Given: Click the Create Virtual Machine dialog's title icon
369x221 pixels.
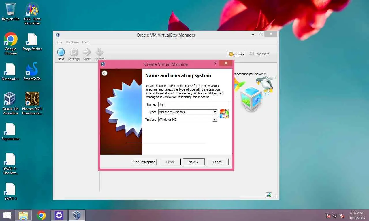Looking at the screenshot, I should click(103, 64).
